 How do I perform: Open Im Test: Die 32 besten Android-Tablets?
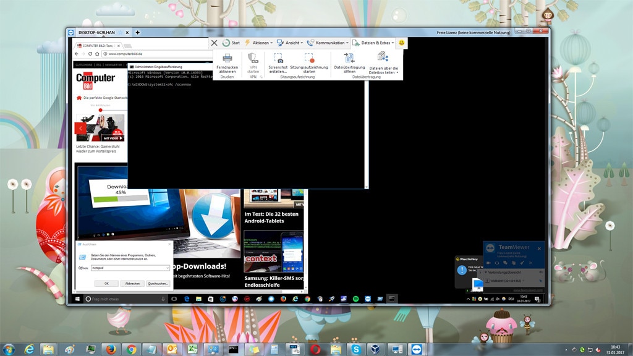click(x=271, y=218)
